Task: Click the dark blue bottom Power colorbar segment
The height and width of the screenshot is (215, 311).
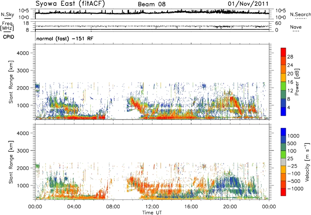Action: pyautogui.click(x=284, y=112)
